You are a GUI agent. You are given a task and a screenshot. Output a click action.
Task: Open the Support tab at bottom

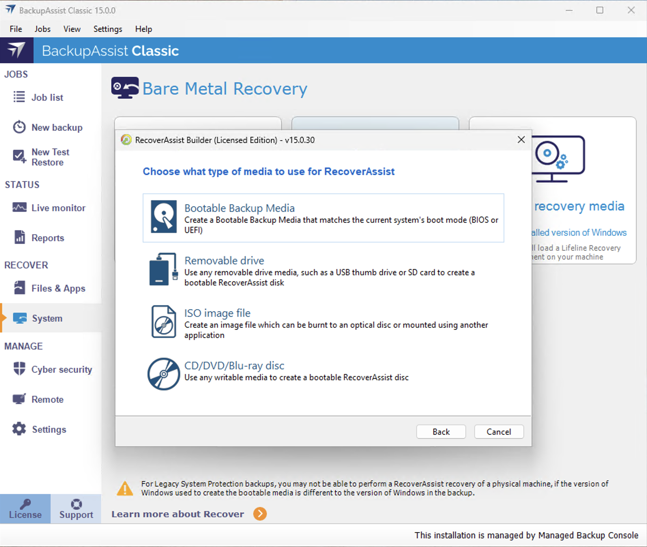[76, 509]
